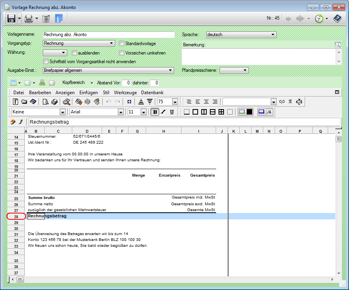This screenshot has width=349, height=290.
Task: Click the green clock icon
Action: click(319, 18)
